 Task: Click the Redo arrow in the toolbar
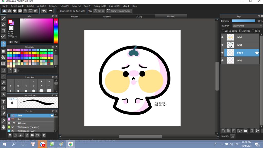[x=50, y=11]
